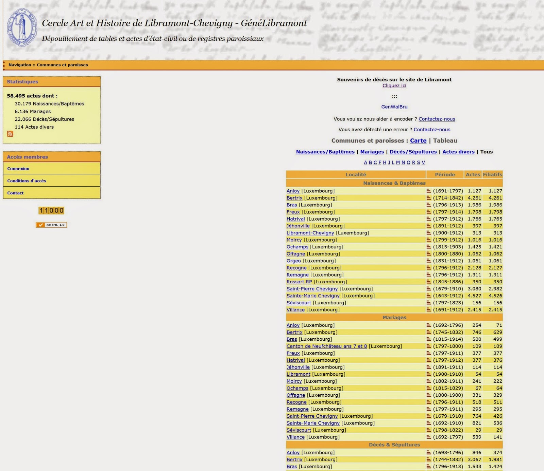Jump to letter M in alphabet index
Viewport: 544px width, 471px height.
398,163
